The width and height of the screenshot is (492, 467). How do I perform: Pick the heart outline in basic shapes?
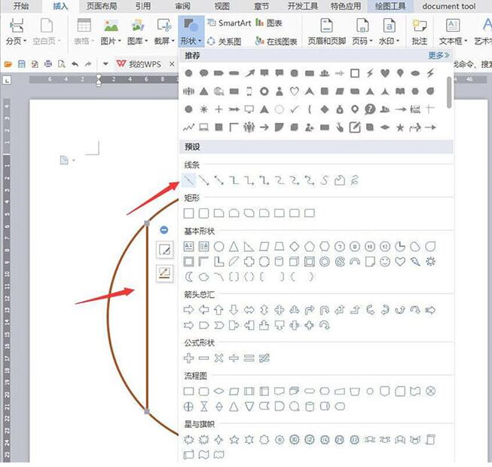click(x=400, y=262)
